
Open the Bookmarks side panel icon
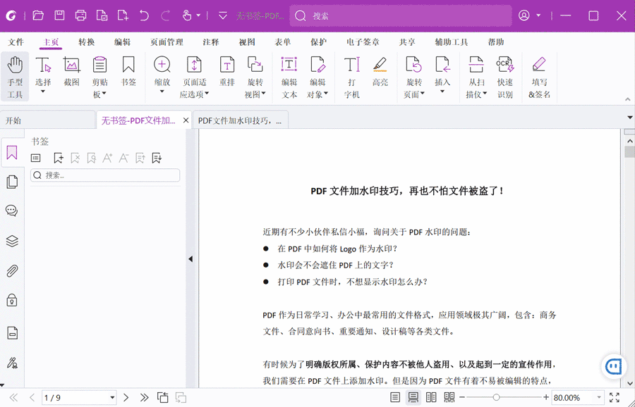[x=12, y=153]
